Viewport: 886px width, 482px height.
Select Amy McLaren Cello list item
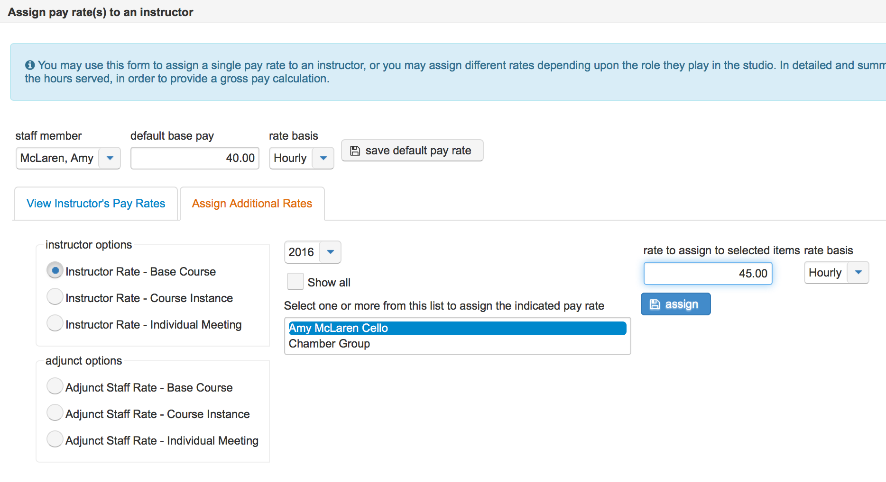click(338, 328)
